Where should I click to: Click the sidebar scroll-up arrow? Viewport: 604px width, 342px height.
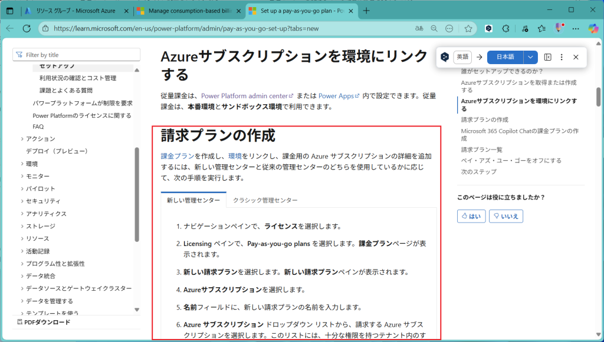137,70
